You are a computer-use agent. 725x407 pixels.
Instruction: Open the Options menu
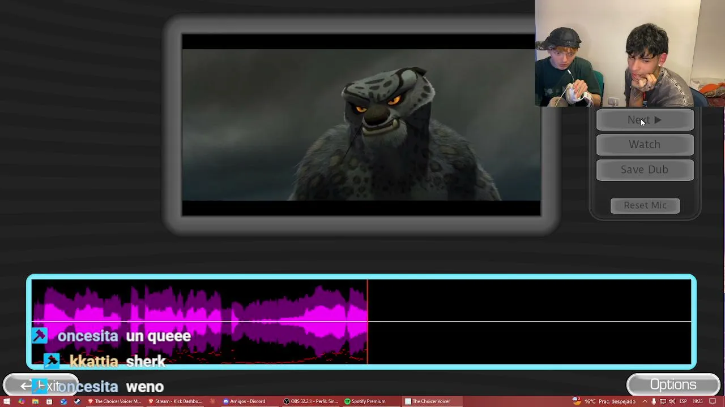pos(673,385)
